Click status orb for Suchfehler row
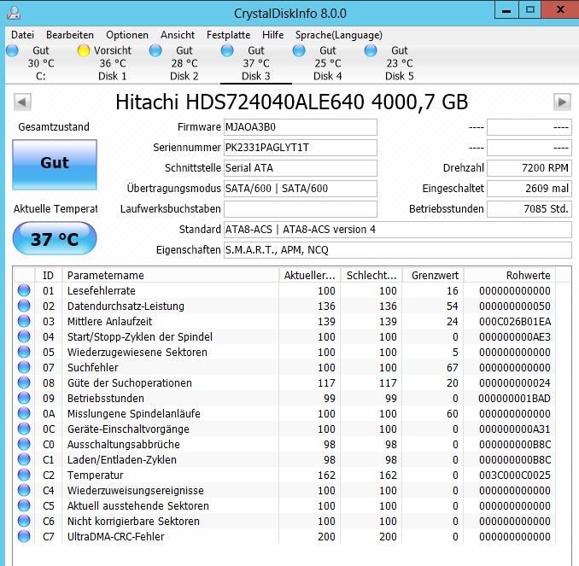Viewport: 579px width, 566px height. click(24, 367)
